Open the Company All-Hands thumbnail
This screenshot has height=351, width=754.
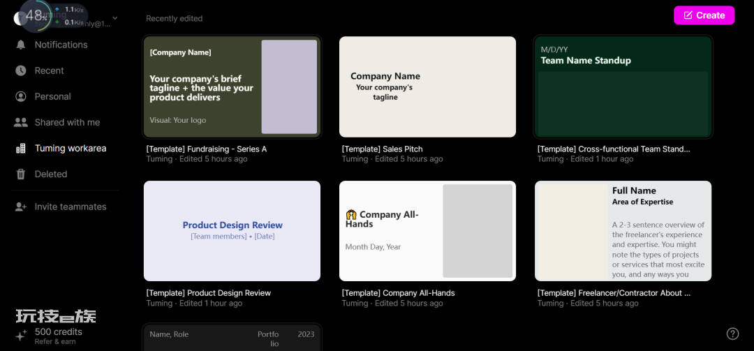point(427,231)
